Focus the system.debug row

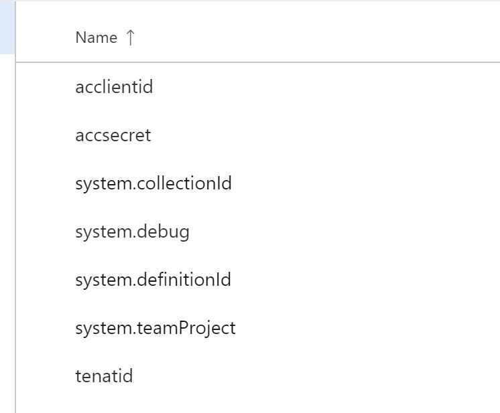[x=268, y=232]
